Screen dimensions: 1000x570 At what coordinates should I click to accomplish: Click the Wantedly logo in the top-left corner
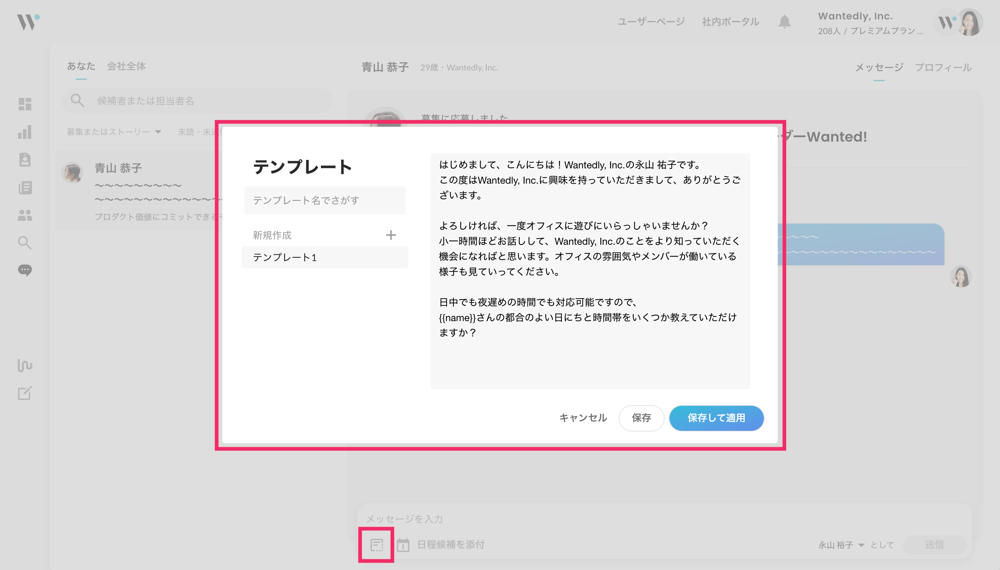pyautogui.click(x=28, y=22)
